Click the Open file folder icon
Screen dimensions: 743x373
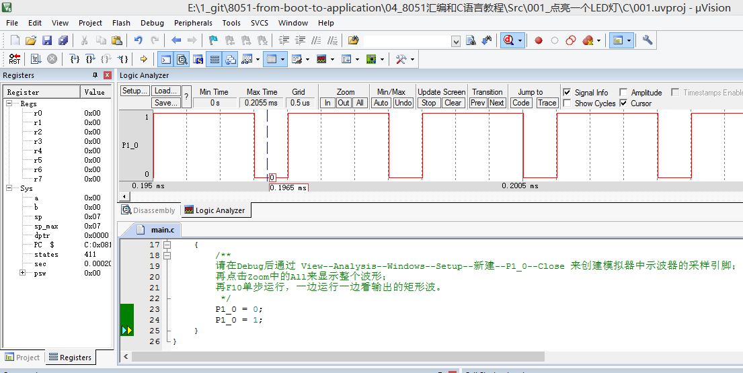point(31,41)
